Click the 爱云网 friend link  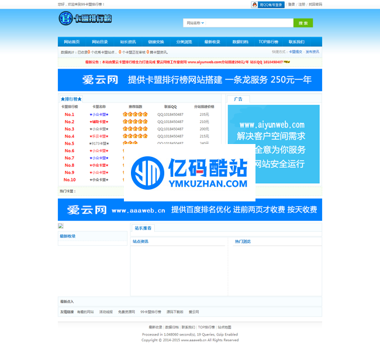pos(194,312)
